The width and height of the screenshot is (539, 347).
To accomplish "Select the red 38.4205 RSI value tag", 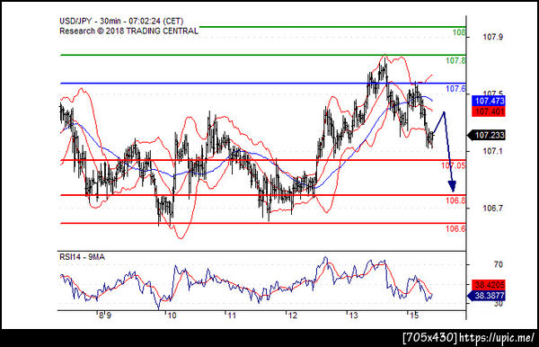I will tap(489, 285).
